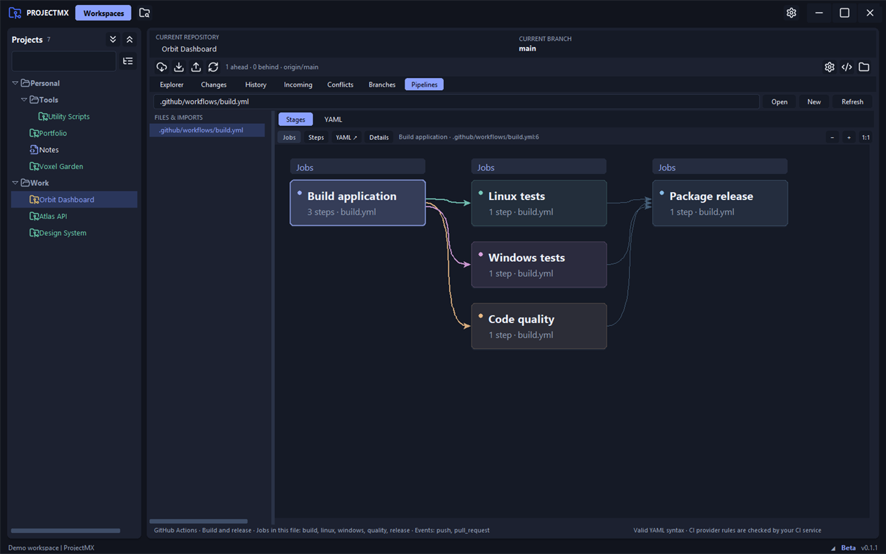Select the Windows tests job card
Image resolution: width=886 pixels, height=554 pixels.
(539, 265)
